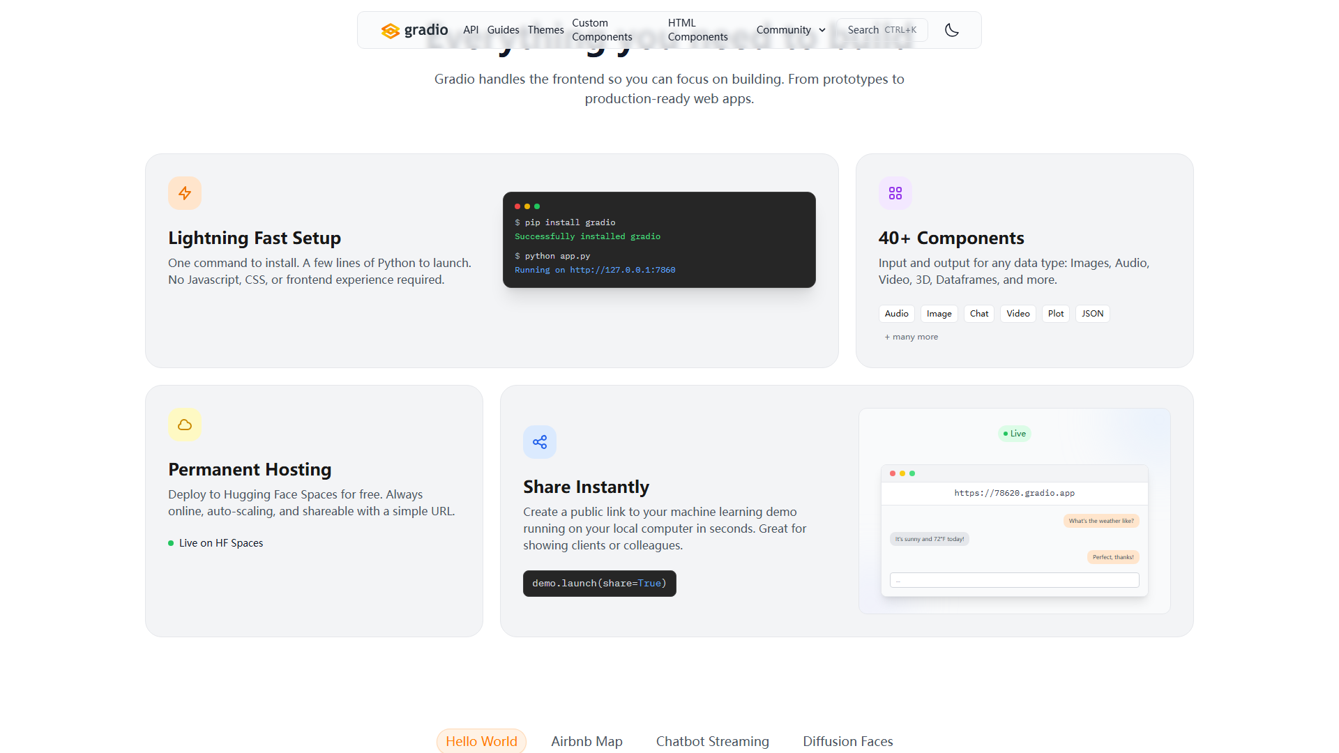The height and width of the screenshot is (753, 1339).
Task: Click the 'Live on HF Spaces' status text
Action: pos(221,543)
